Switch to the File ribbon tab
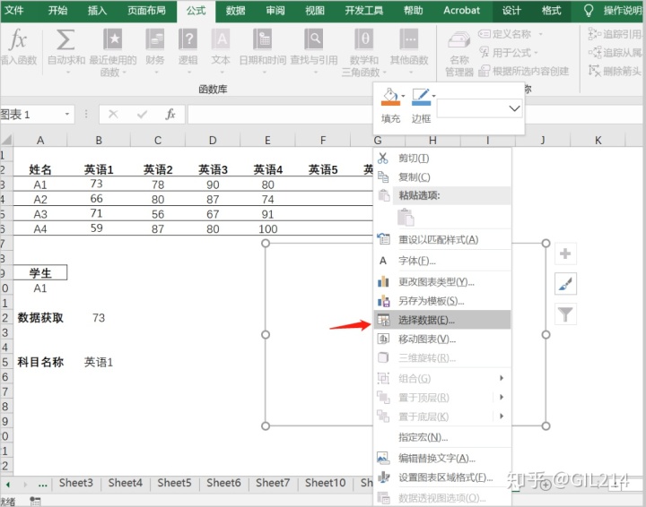Viewport: 646px width, 507px height. point(14,10)
